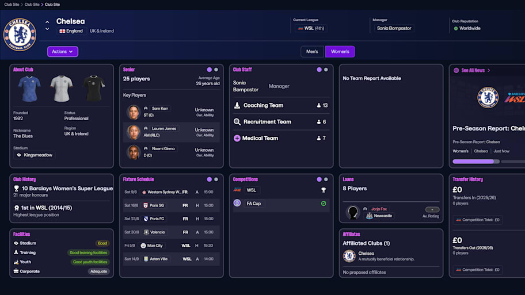Screen dimensions: 525x295
Task: Click the first Club Site breadcrumb
Action: [x=12, y=5]
